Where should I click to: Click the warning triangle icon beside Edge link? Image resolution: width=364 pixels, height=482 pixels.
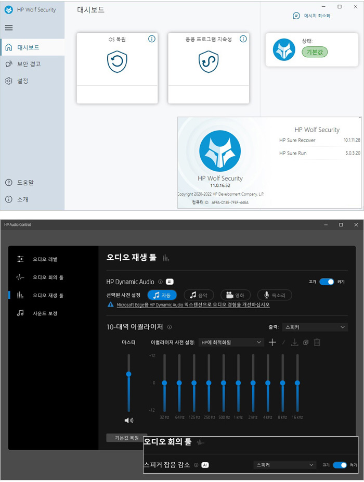(110, 305)
